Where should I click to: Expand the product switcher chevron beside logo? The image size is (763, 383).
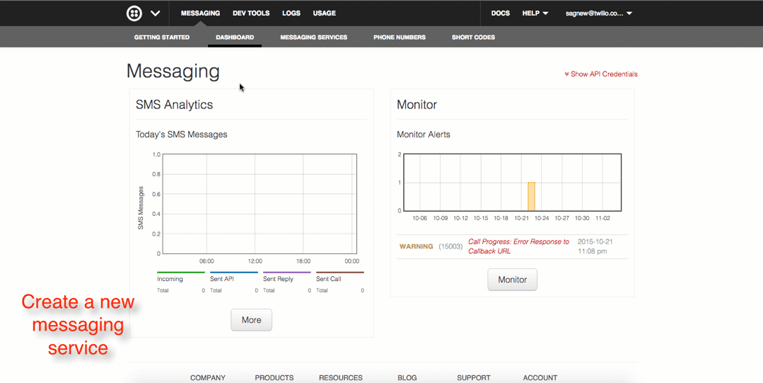tap(156, 13)
